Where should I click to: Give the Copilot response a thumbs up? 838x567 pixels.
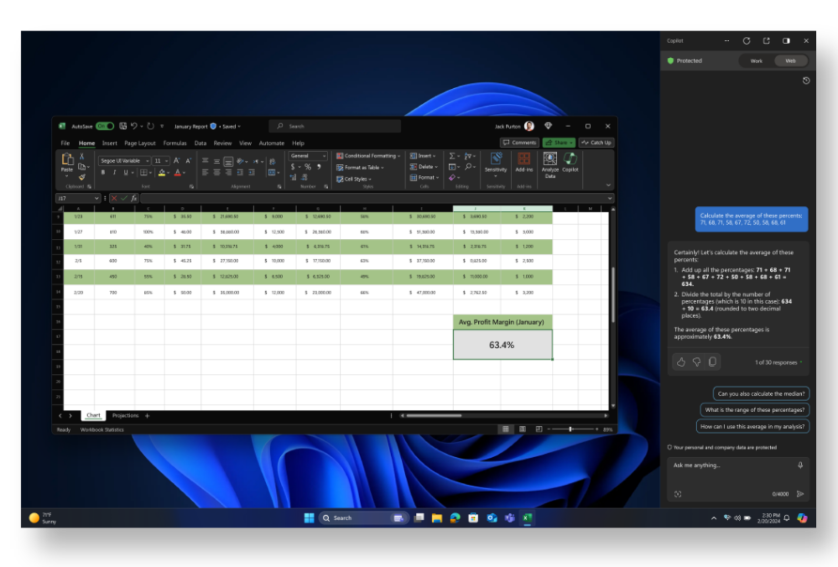(681, 362)
